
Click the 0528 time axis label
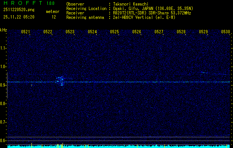click(x=181, y=31)
